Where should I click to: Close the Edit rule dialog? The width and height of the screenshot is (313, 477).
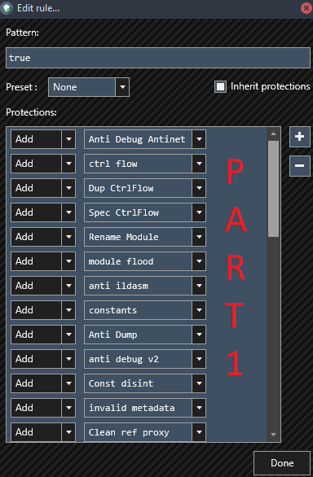[x=306, y=8]
